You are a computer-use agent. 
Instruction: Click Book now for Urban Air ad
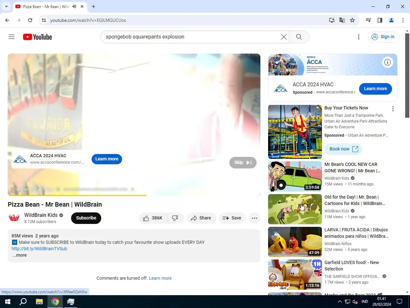click(x=344, y=149)
